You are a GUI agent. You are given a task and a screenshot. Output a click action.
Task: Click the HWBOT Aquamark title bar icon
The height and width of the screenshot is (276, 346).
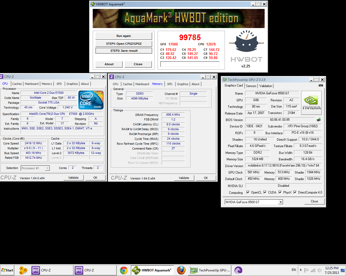coord(93,4)
